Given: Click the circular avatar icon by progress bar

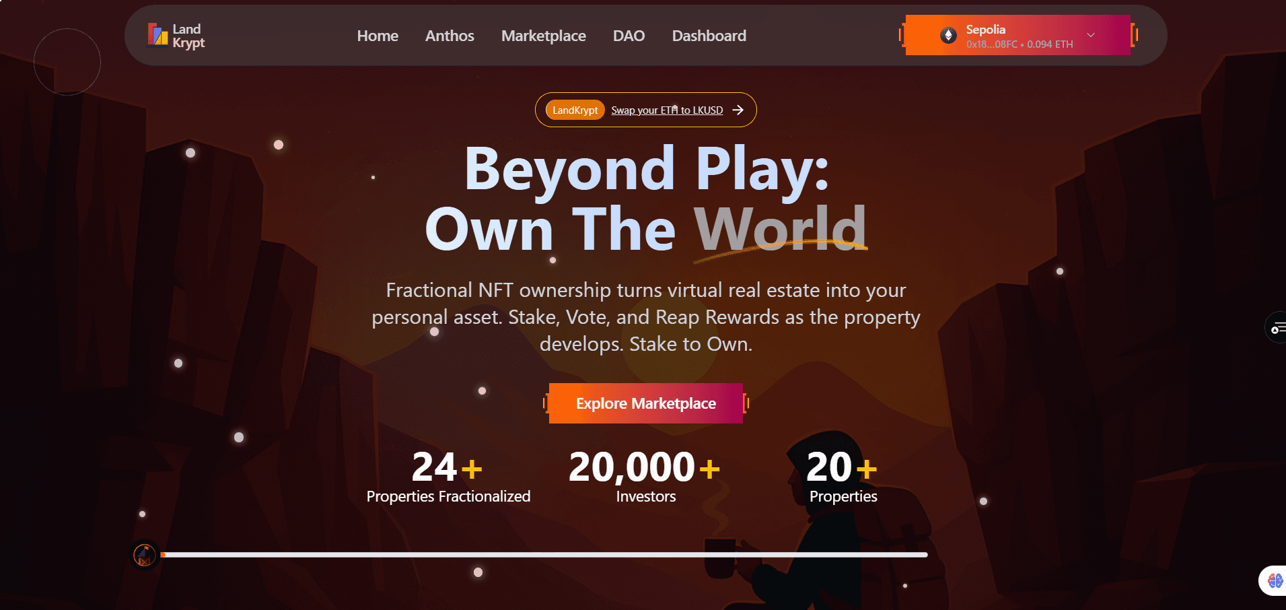Looking at the screenshot, I should [x=145, y=555].
